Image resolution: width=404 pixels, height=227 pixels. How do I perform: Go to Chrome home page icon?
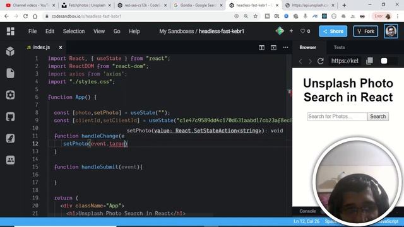click(x=35, y=16)
